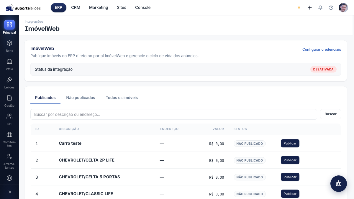
Task: Click the DESCRIÇÃO column header
Action: [69, 129]
